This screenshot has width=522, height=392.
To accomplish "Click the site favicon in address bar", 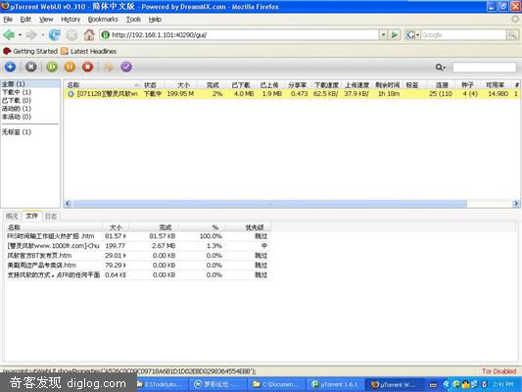I will 105,34.
